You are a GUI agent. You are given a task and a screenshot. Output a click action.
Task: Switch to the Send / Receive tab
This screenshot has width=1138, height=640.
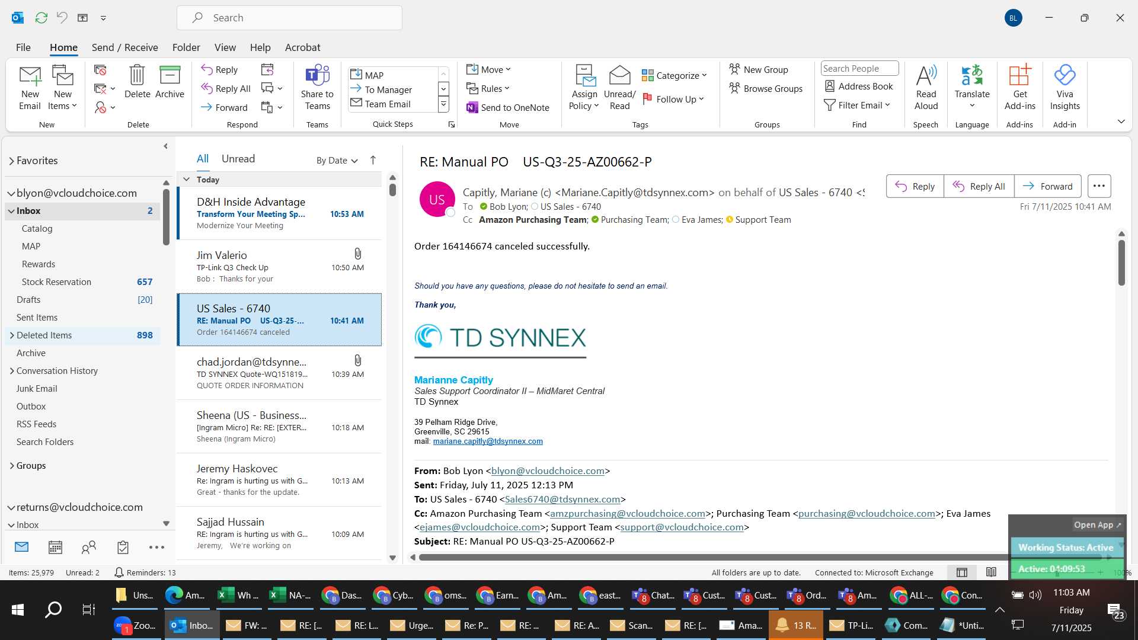click(x=124, y=47)
